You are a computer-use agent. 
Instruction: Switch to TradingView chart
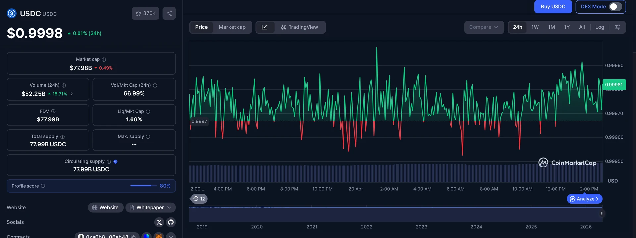(299, 27)
